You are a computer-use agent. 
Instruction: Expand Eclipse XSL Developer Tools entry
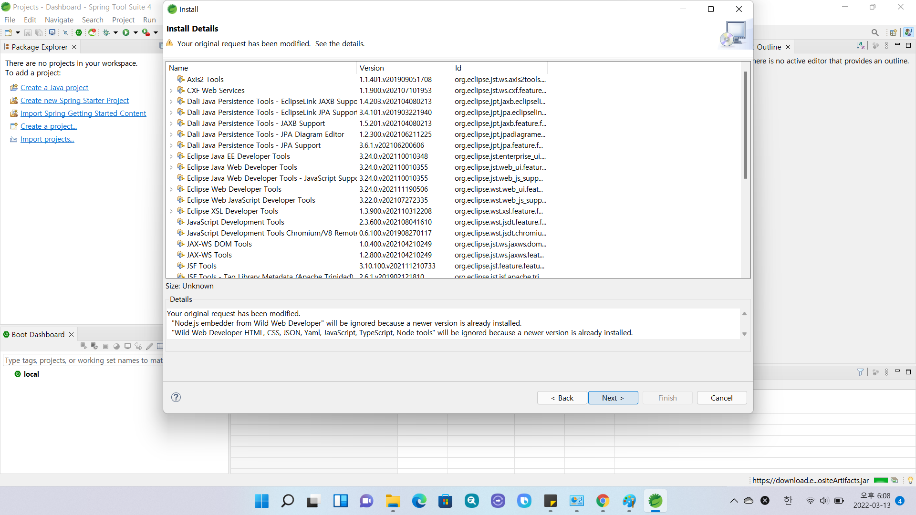point(171,211)
